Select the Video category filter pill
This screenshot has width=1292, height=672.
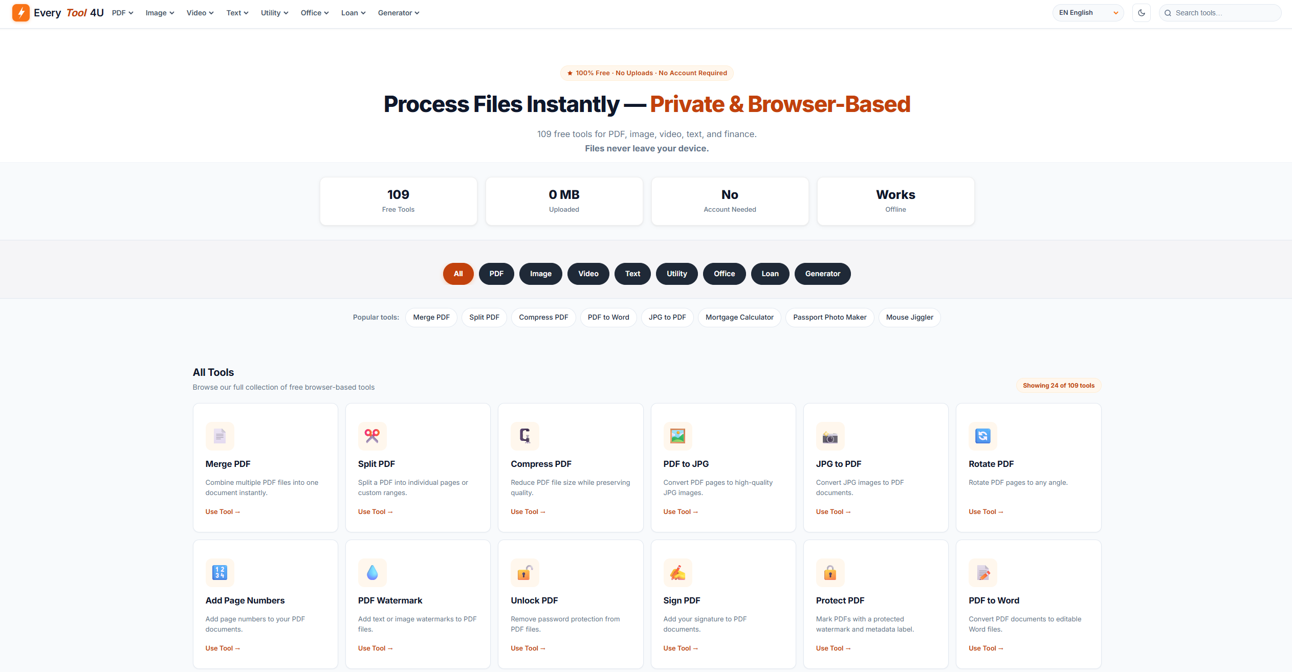(588, 274)
